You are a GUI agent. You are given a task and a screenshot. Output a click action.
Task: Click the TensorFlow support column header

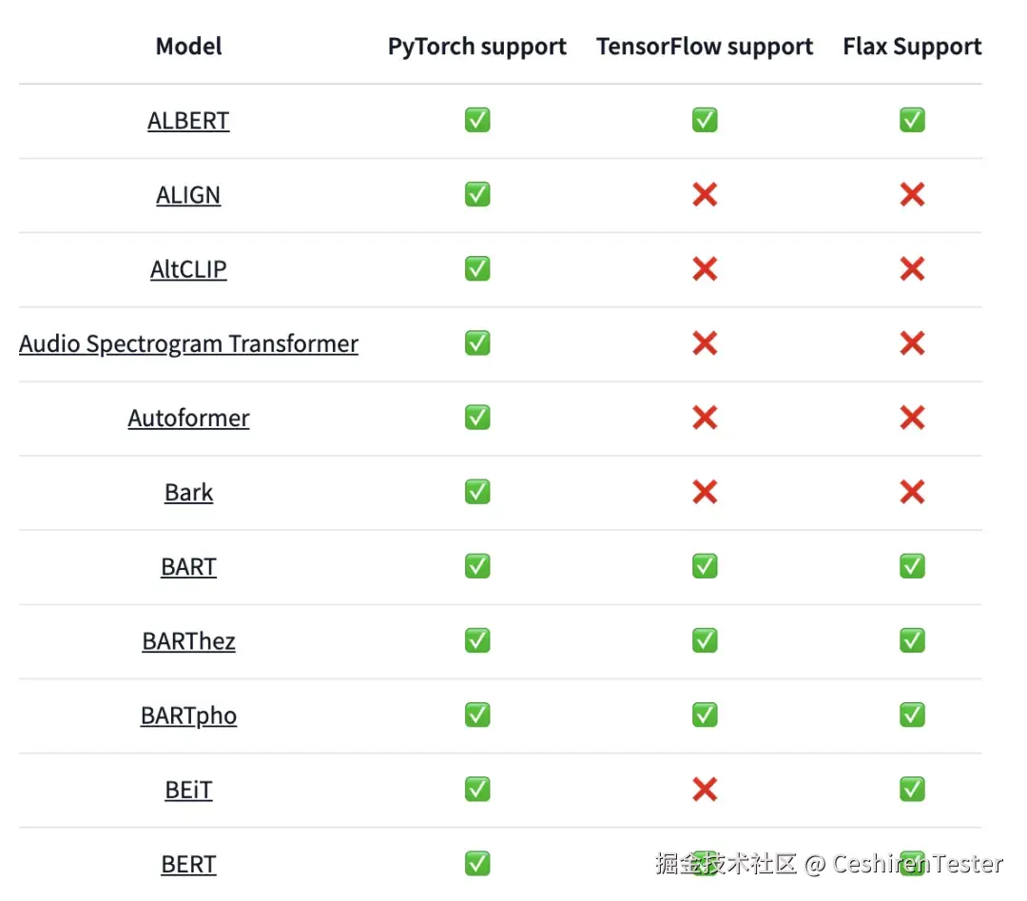pyautogui.click(x=705, y=47)
